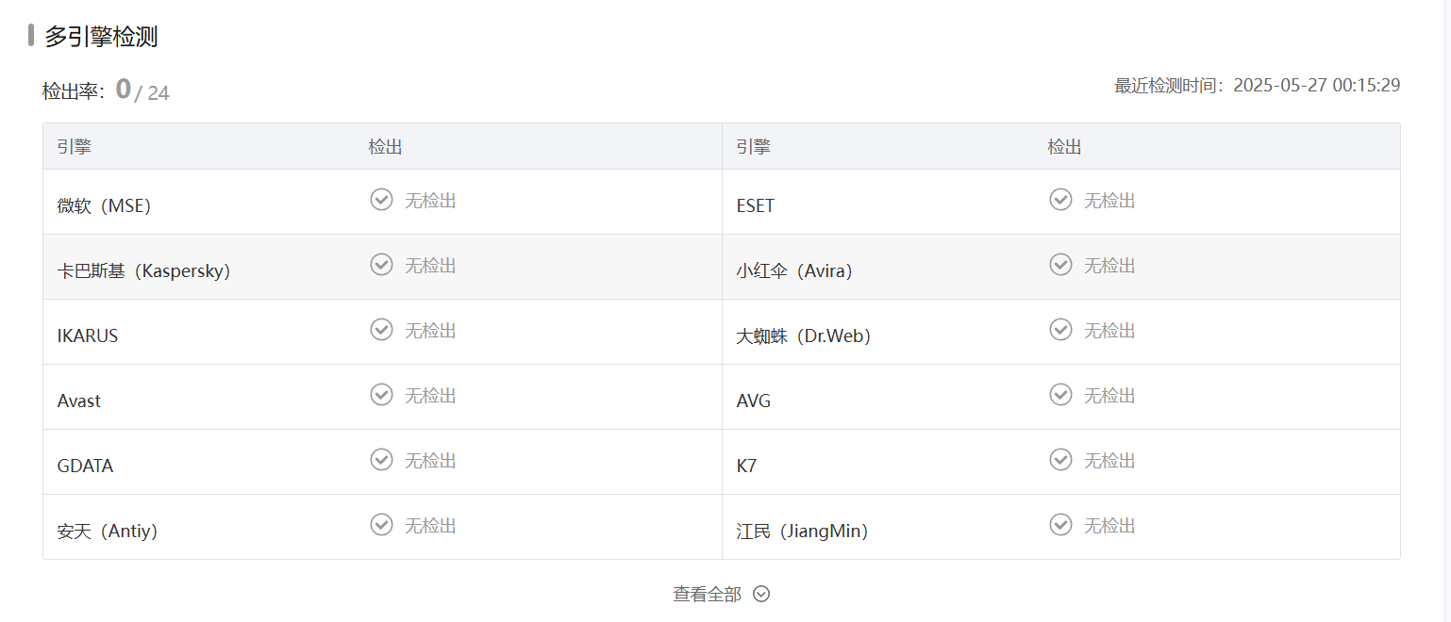Image resolution: width=1451 pixels, height=622 pixels.
Task: Click the Dr.Web row's check circle icon
Action: pyautogui.click(x=1060, y=330)
